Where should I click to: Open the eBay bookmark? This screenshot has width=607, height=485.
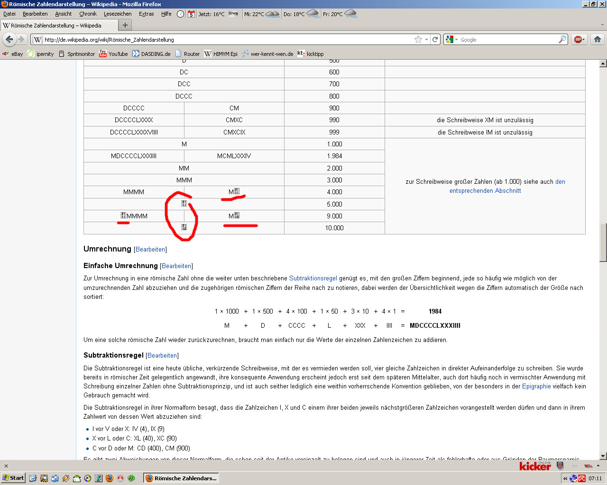pos(13,54)
